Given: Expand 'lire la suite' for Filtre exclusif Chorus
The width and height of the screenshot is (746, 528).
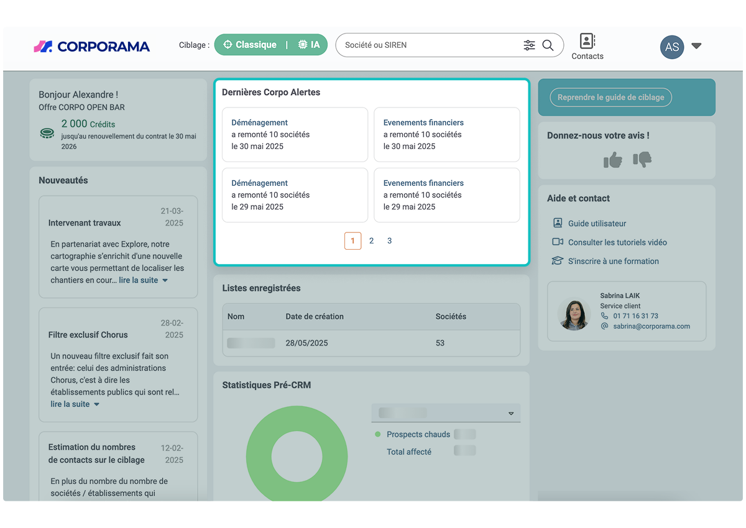Looking at the screenshot, I should [x=75, y=404].
